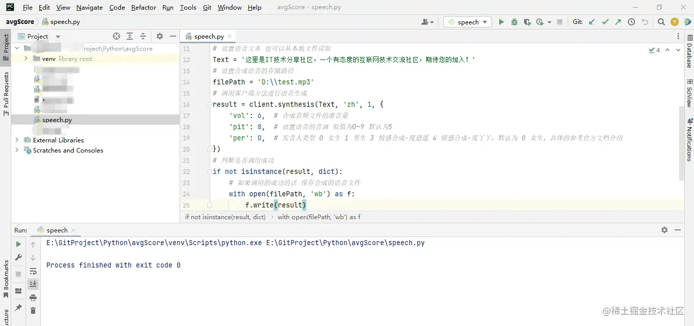Screen dimensions: 694x326
Task: Run speech with coverage icon
Action: pyautogui.click(x=527, y=22)
